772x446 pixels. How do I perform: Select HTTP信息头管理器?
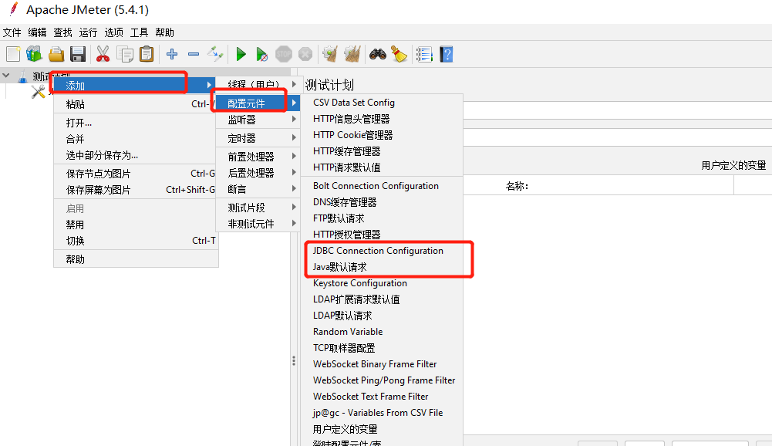click(382, 119)
